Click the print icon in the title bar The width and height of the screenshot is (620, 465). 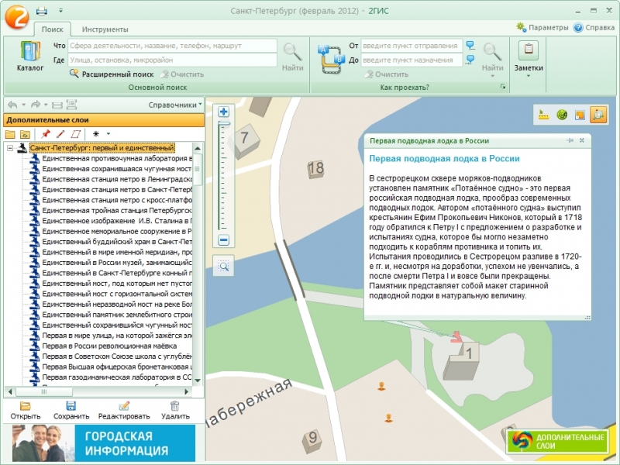[42, 11]
